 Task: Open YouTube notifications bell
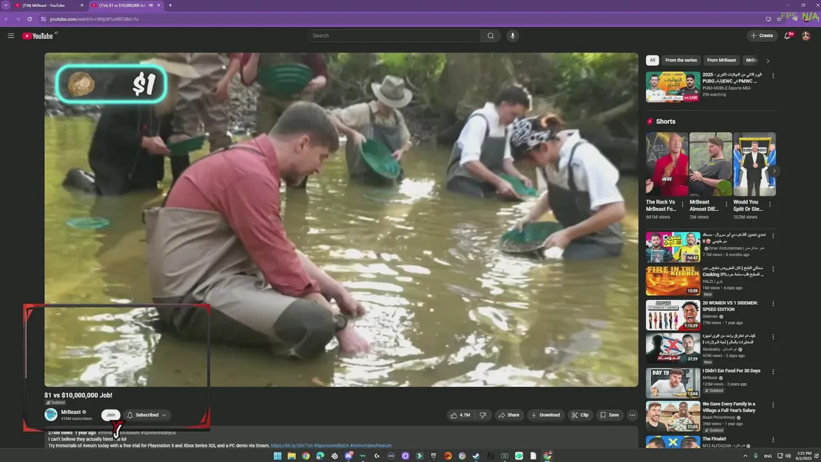coord(788,36)
